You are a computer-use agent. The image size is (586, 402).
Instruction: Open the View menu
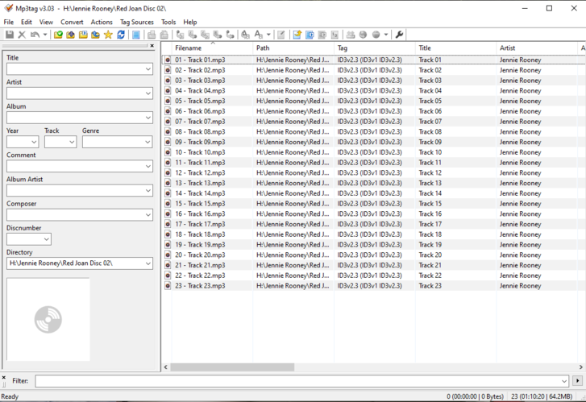pos(46,22)
